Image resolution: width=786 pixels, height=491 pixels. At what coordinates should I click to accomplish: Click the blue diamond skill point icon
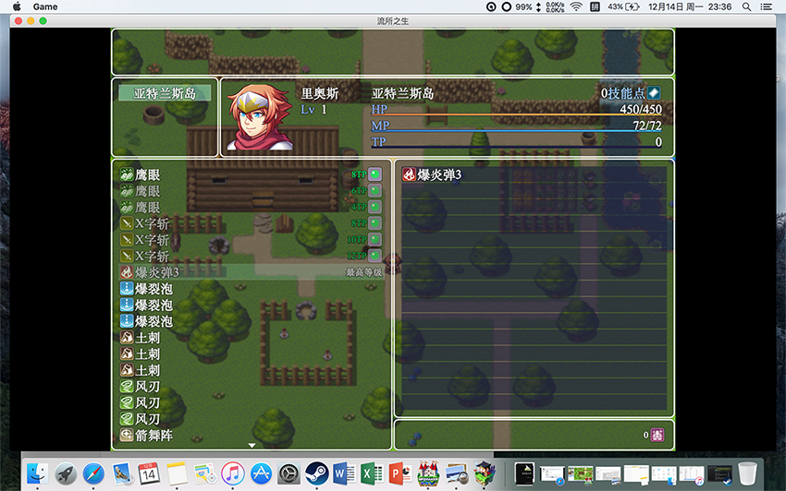(654, 93)
